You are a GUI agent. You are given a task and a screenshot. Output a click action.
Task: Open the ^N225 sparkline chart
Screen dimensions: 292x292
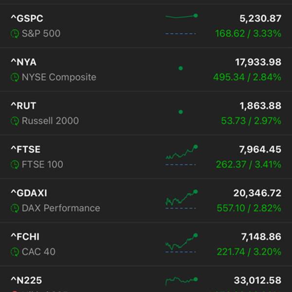pyautogui.click(x=181, y=281)
